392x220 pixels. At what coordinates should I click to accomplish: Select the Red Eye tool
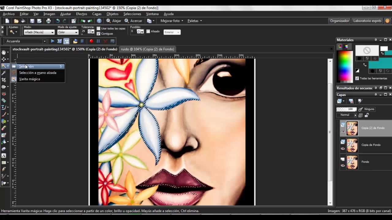(4, 94)
